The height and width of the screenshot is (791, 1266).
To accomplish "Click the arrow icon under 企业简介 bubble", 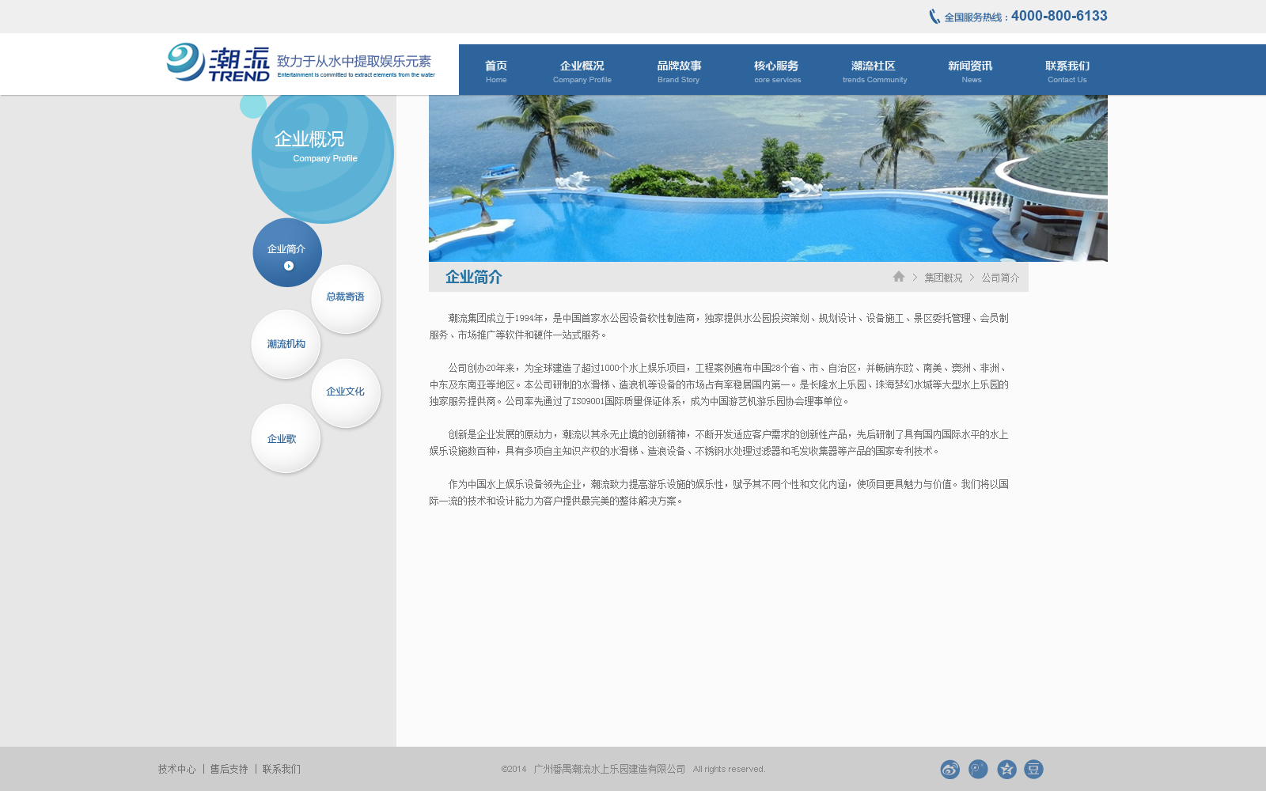I will [289, 266].
